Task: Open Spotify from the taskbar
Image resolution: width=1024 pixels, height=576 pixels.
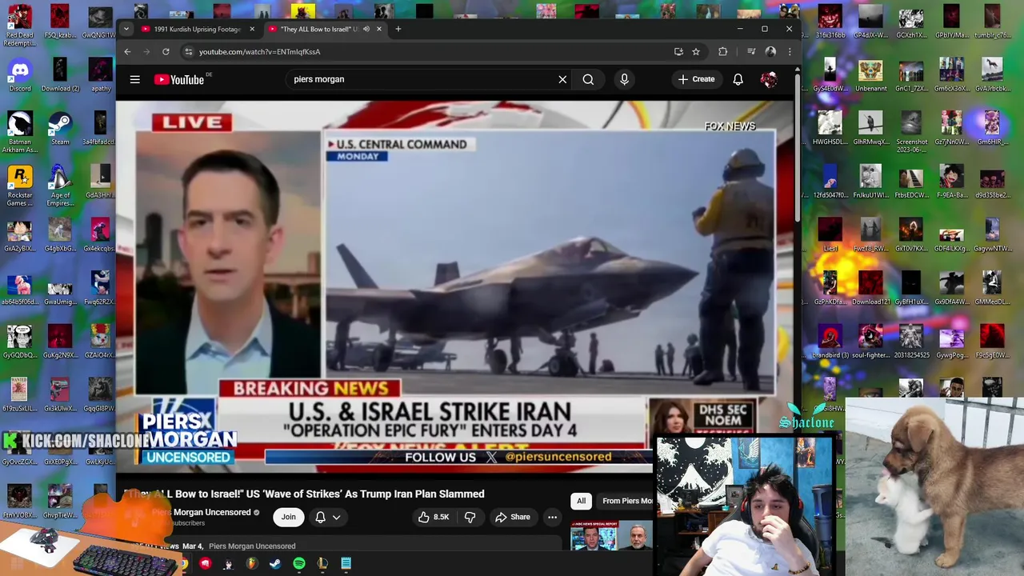Action: pos(298,564)
